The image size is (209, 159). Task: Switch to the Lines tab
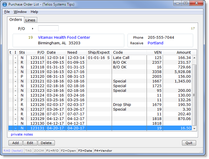click(x=30, y=20)
